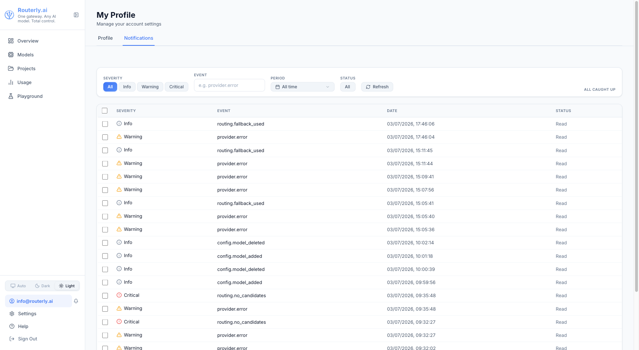Click the Status 'All' filter button
This screenshot has height=350, width=639.
tap(348, 87)
